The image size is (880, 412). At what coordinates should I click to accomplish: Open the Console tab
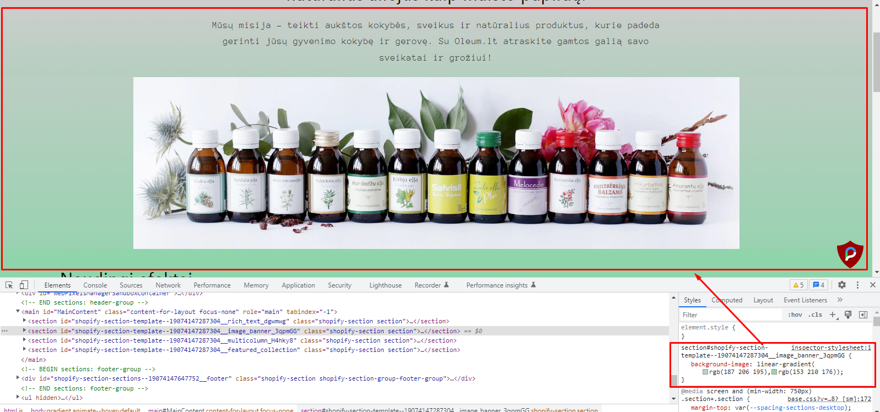tap(95, 285)
